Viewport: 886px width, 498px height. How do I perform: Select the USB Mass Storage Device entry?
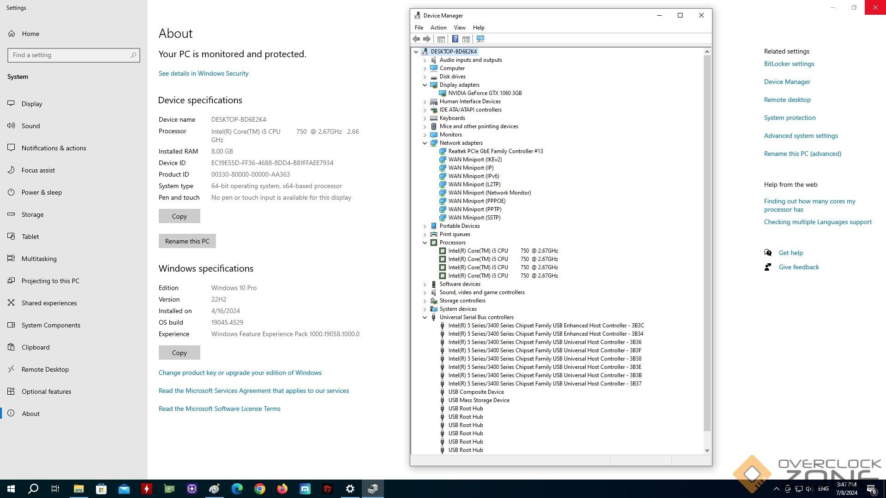(x=479, y=400)
